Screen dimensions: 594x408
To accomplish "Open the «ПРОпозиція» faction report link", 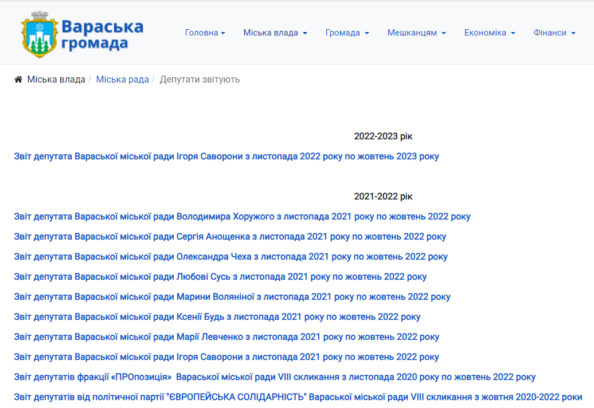I will tap(275, 377).
